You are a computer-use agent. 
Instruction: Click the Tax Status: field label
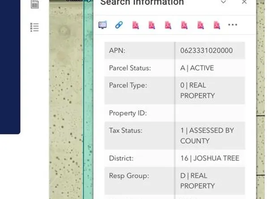[126, 130]
